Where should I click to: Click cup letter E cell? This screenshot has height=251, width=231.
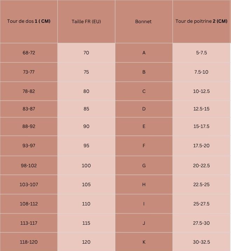(144, 126)
